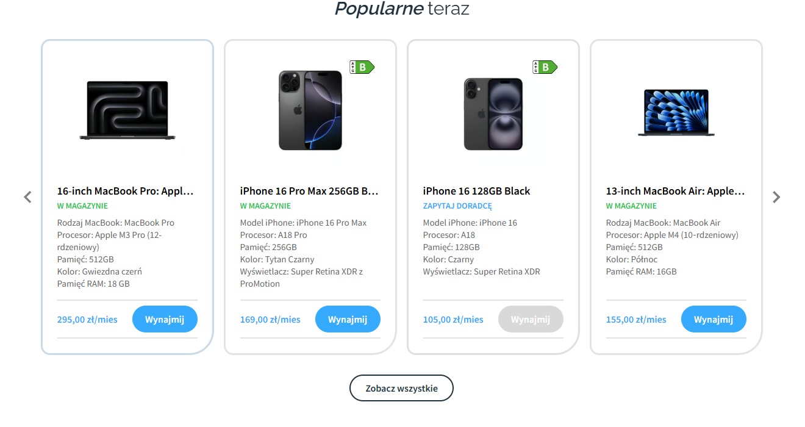Click the next carousel arrow

point(776,197)
